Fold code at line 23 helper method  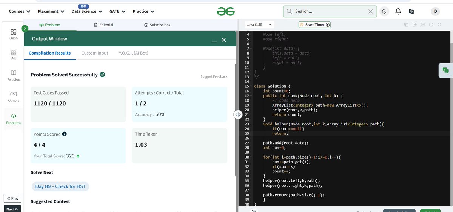coord(251,124)
